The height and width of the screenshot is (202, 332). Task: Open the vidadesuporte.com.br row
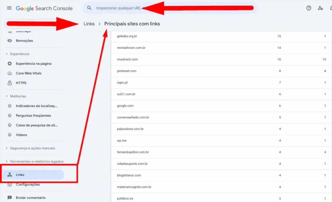(221, 164)
